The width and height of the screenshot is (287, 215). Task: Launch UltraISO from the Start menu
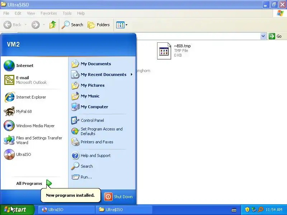[34, 154]
